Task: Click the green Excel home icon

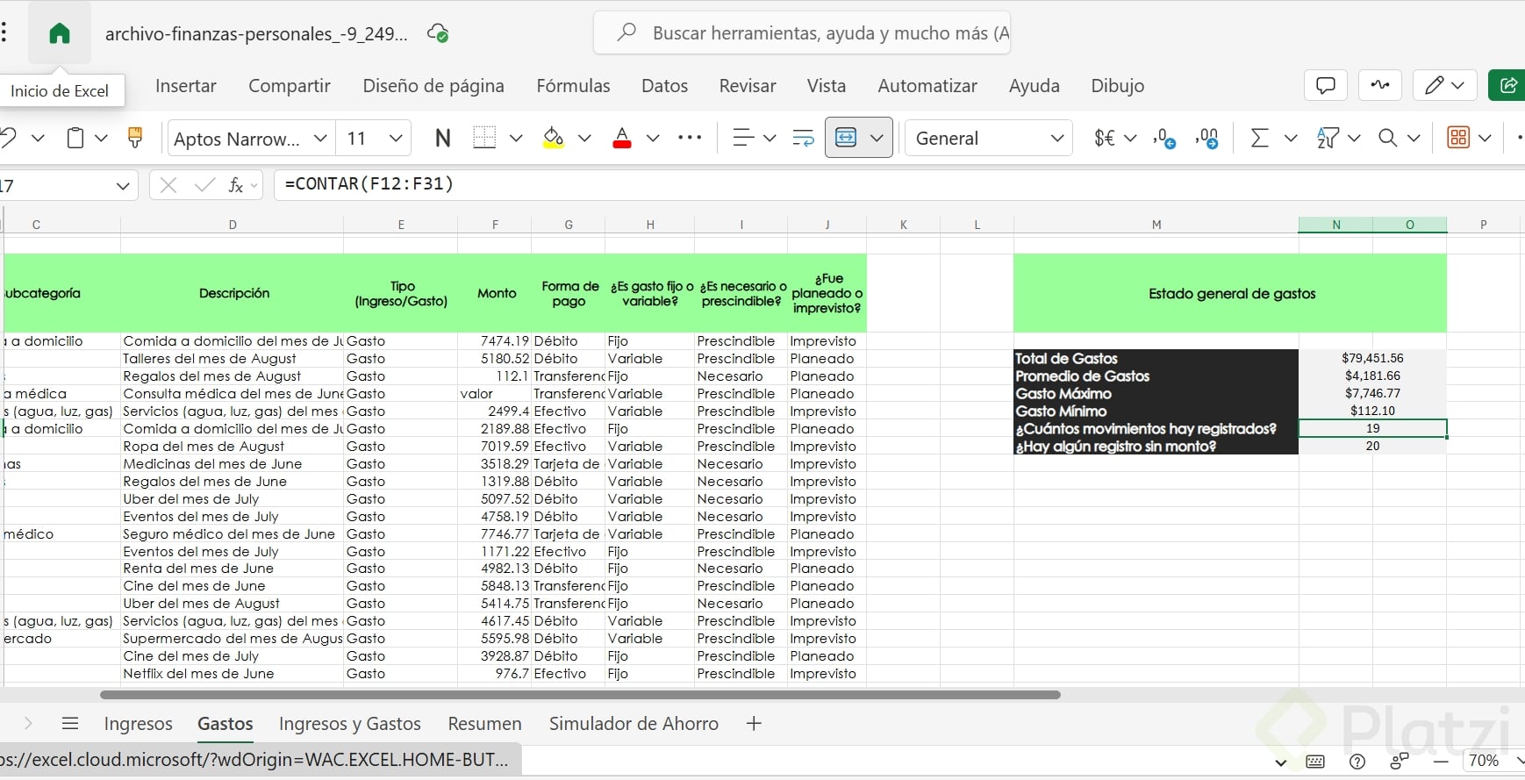Action: click(x=60, y=34)
